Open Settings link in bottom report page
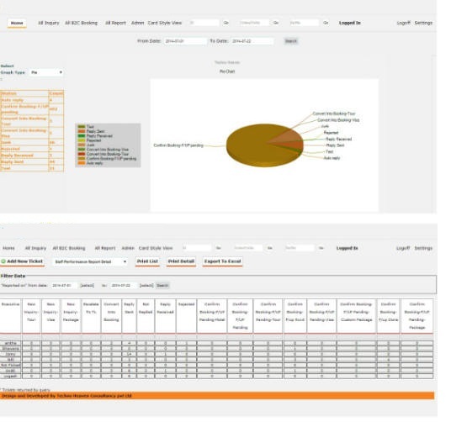Screen dimensions: 451x427 [x=423, y=248]
